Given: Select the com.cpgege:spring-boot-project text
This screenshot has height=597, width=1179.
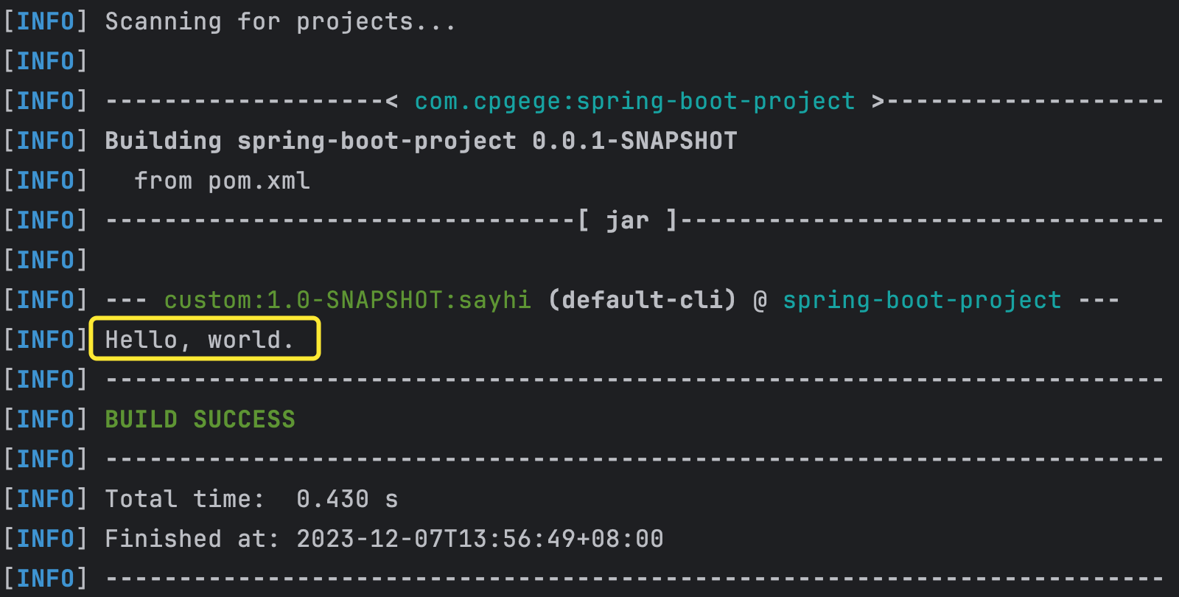Looking at the screenshot, I should [x=634, y=102].
